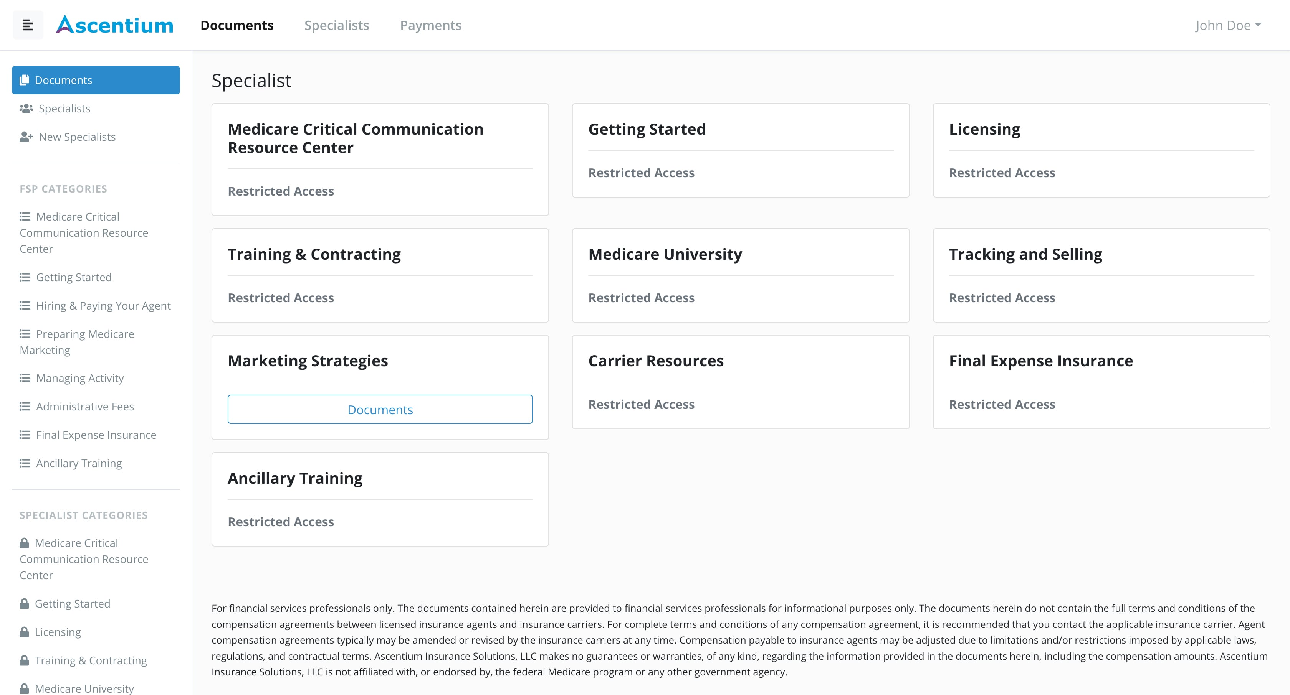
Task: Click the Ascentium logo
Action: pos(115,25)
